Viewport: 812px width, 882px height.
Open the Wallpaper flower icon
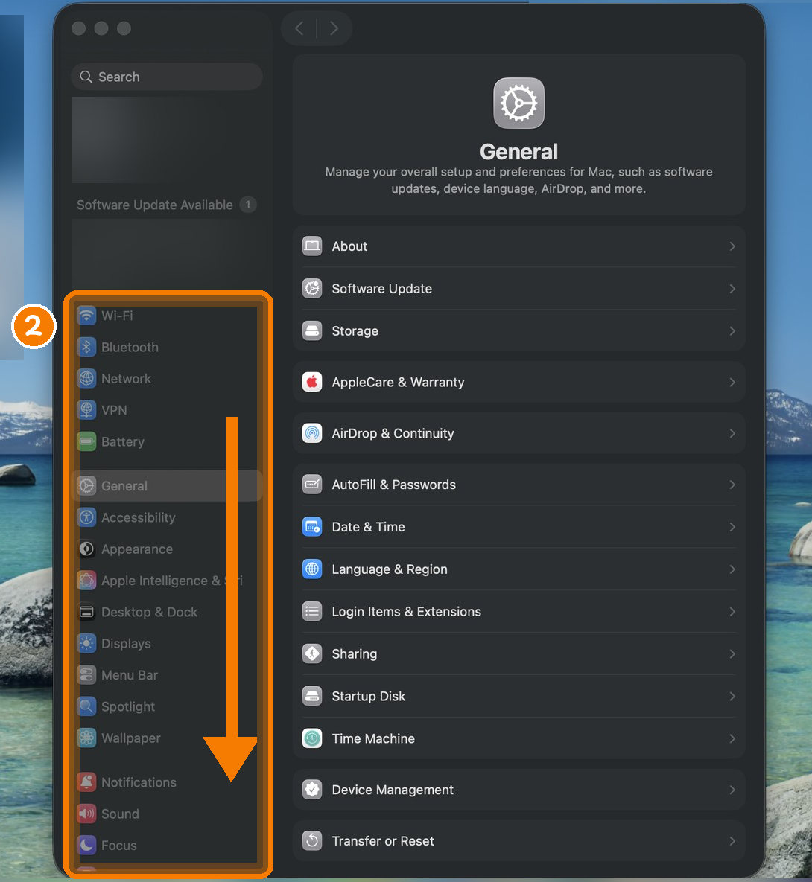tap(86, 738)
